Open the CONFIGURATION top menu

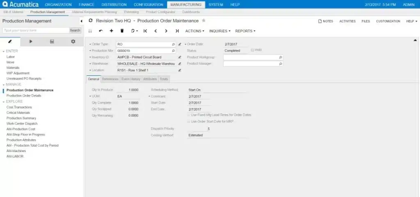[x=148, y=5]
